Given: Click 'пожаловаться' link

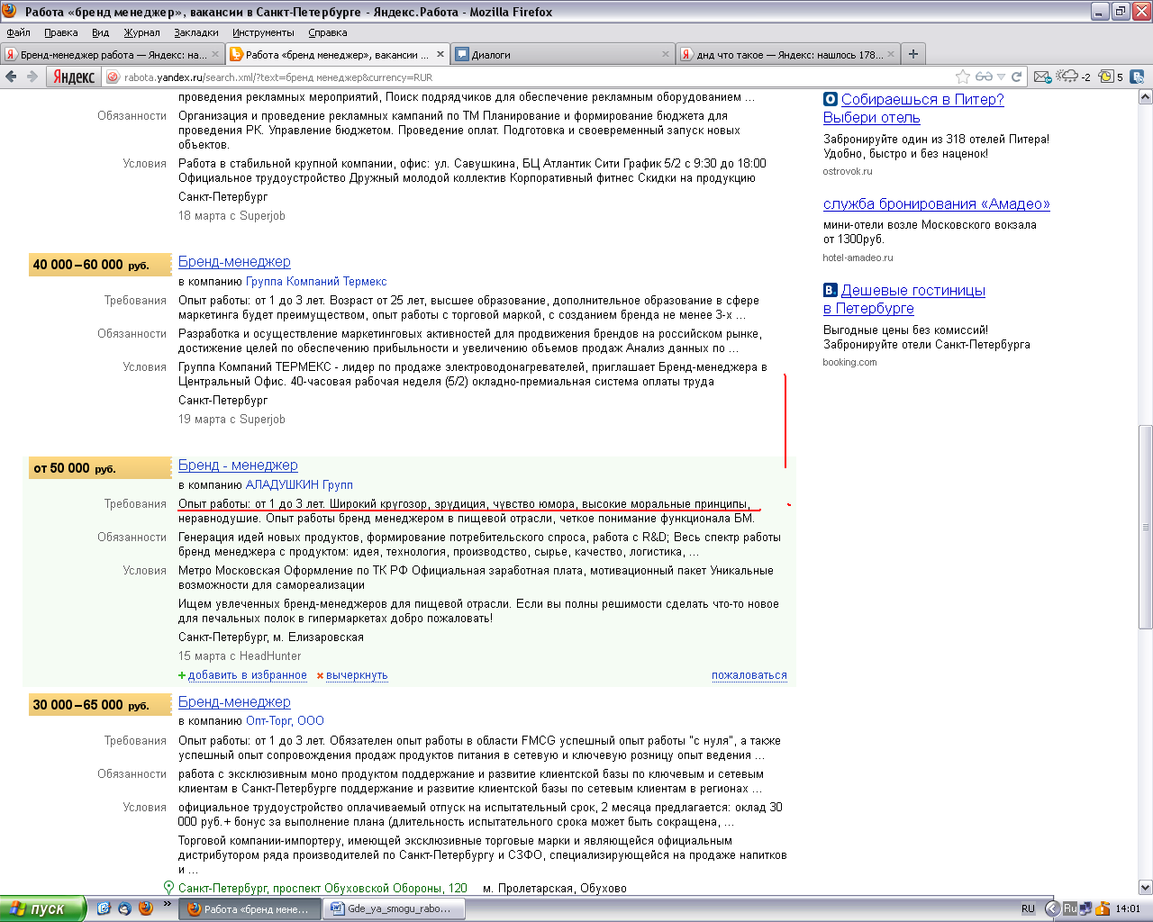Looking at the screenshot, I should click(x=749, y=675).
